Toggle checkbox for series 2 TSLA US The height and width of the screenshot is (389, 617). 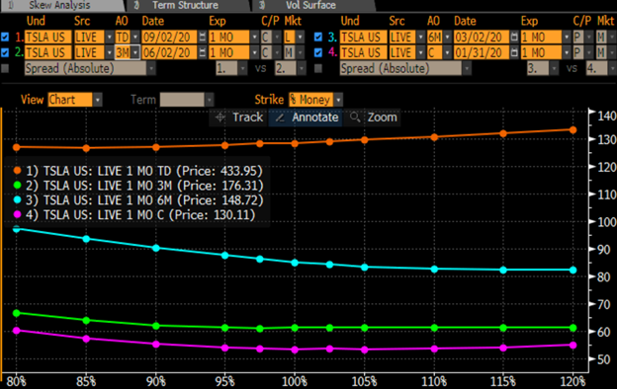click(5, 52)
